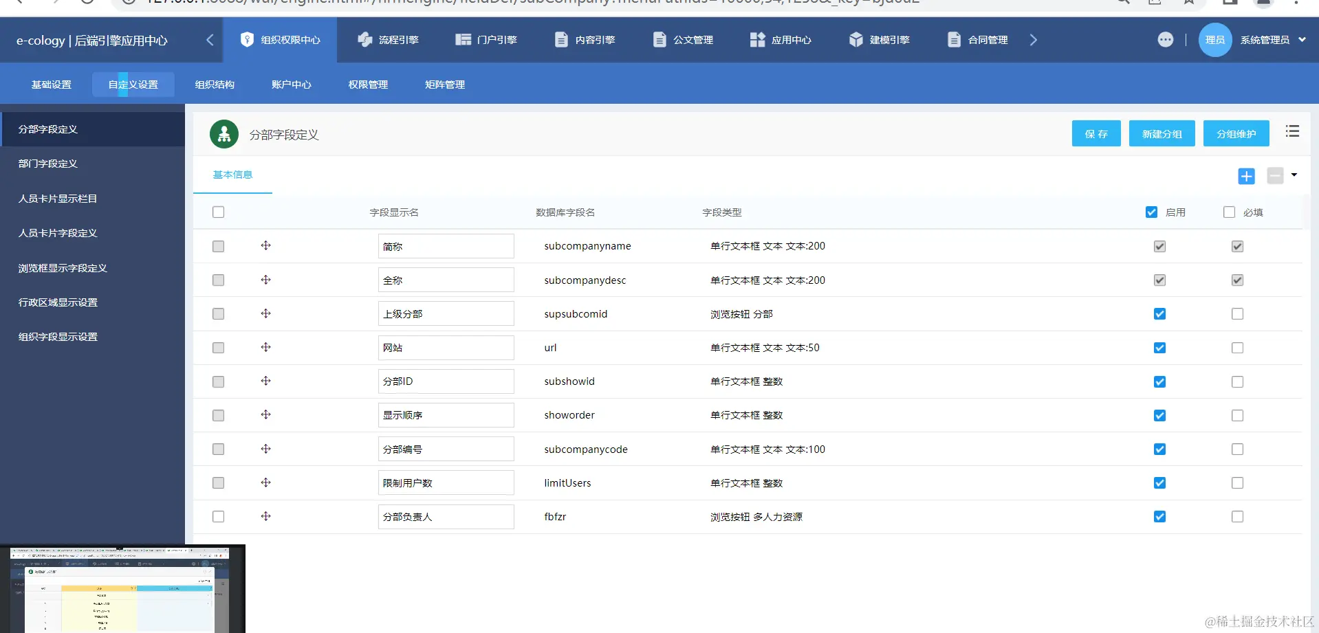The image size is (1319, 633).
Task: Click the subcompanycode database field name
Action: point(586,449)
